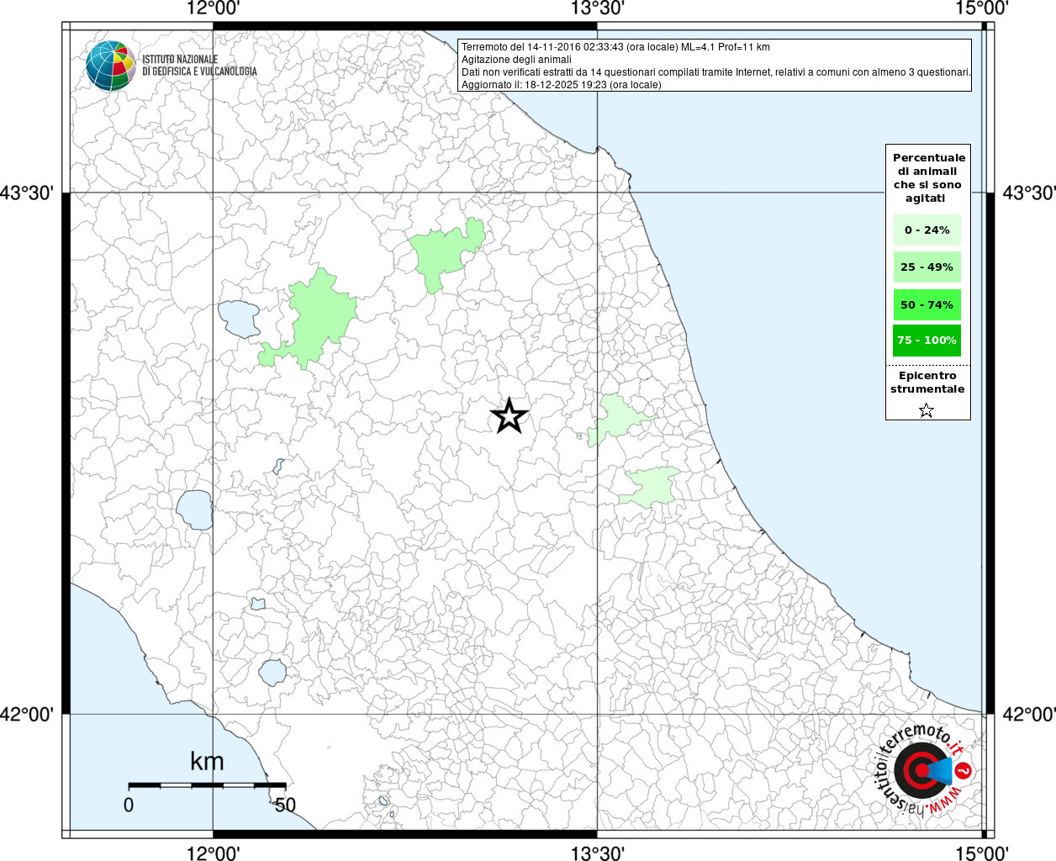The image size is (1056, 861).
Task: Click Lake Bolsena on the 12°00' meridian
Action: [194, 510]
